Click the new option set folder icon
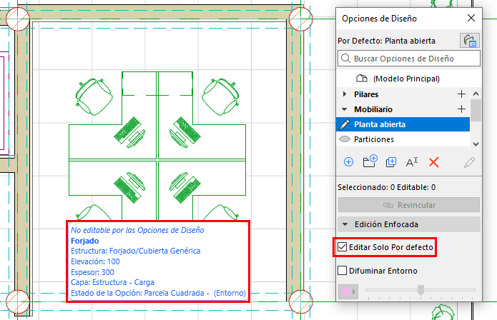 pos(370,161)
